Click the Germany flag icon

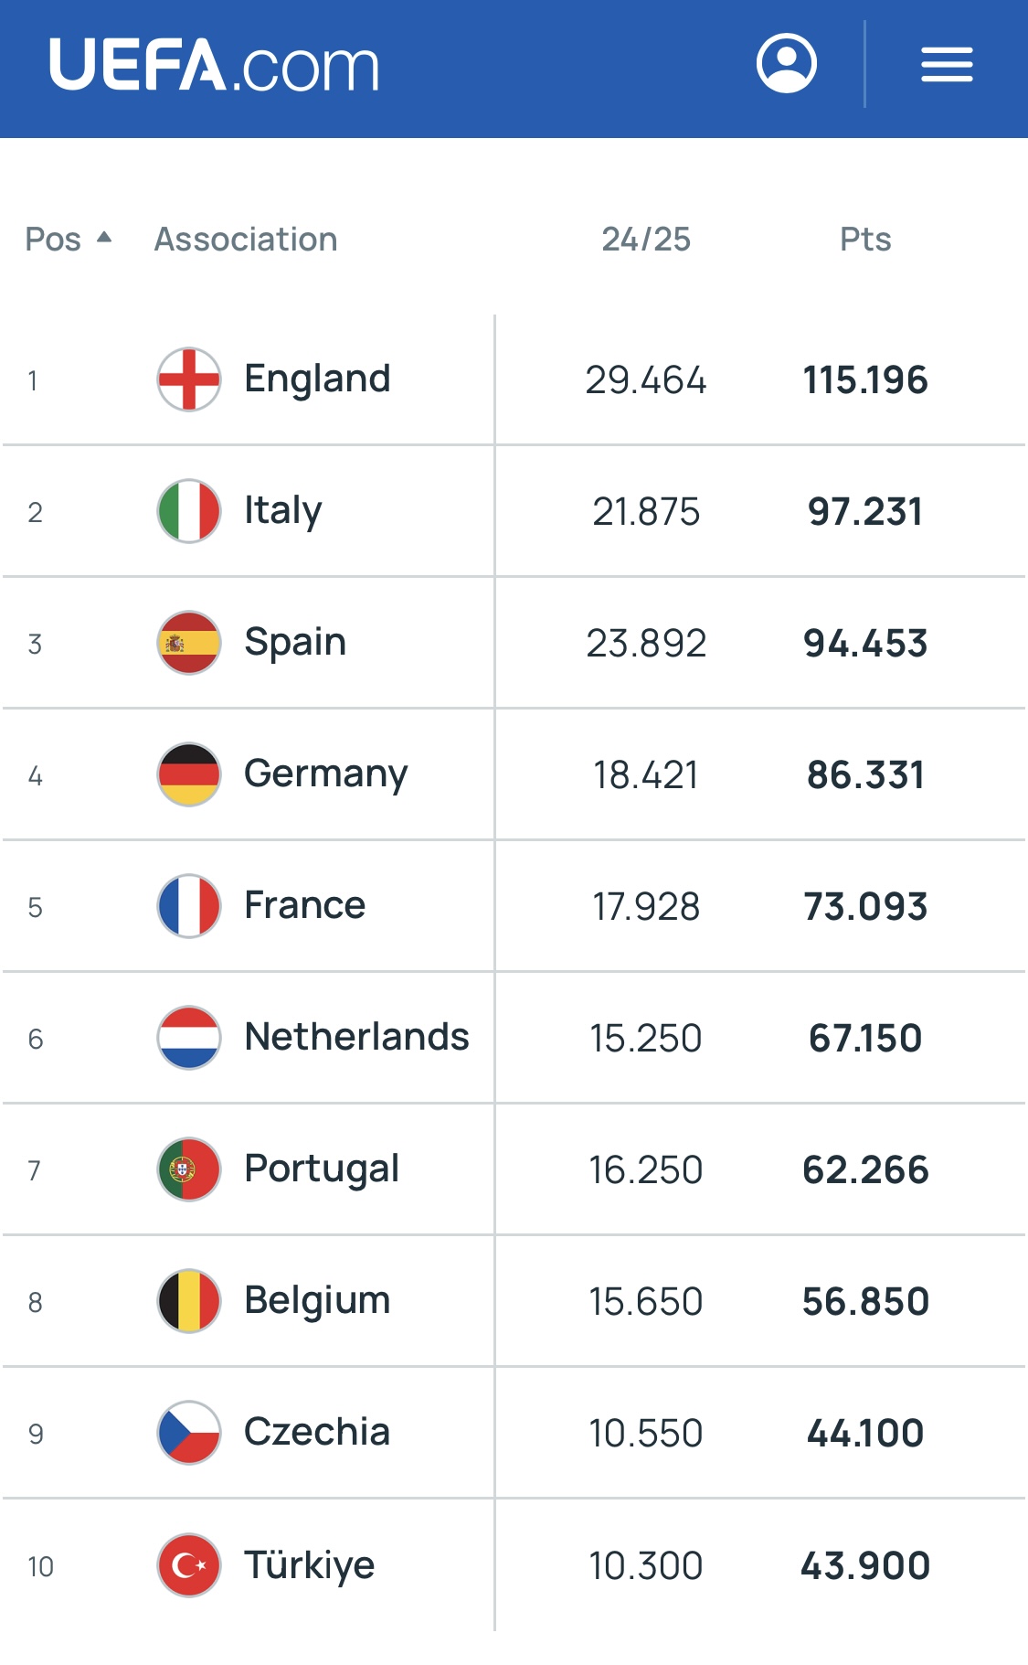189,774
